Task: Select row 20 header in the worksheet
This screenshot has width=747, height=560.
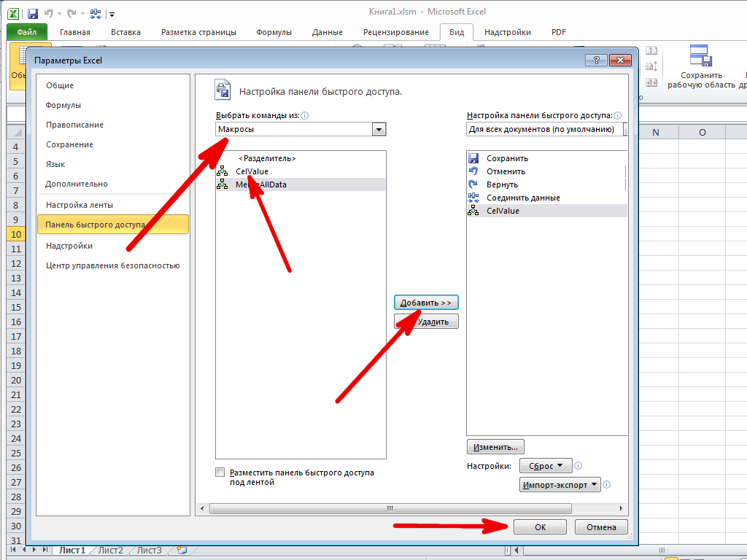Action: [16, 381]
